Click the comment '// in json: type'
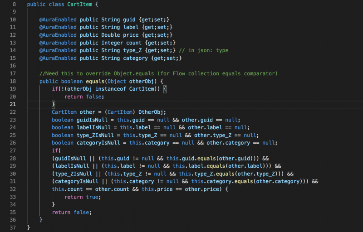Screen dimensions: 363x232 [x=203, y=50]
